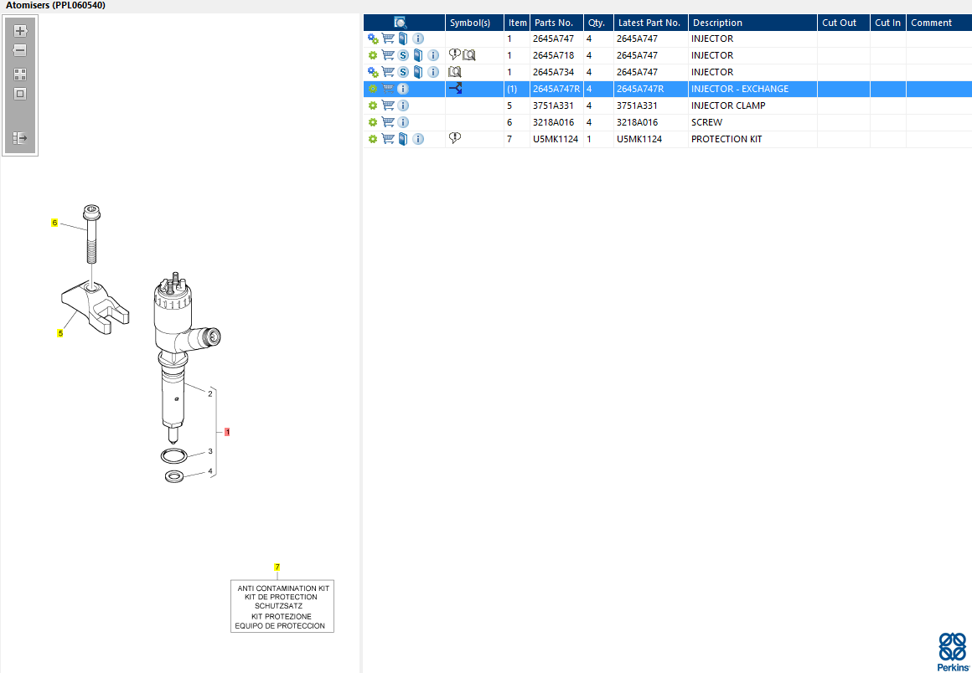Click the branching arrow symbol for 2645A747R

coord(456,89)
